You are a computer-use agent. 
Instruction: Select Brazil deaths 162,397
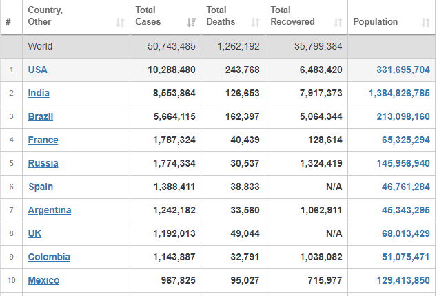coord(242,116)
